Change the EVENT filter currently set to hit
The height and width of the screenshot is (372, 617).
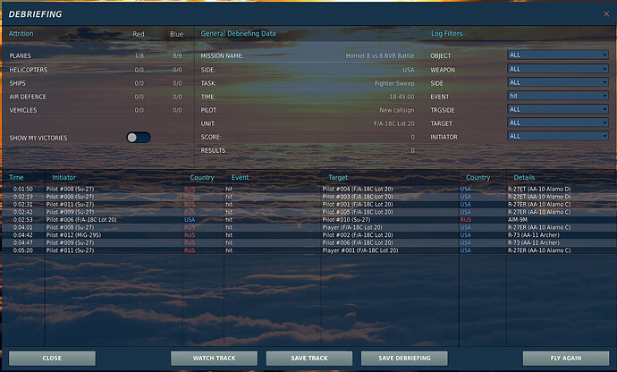click(558, 96)
